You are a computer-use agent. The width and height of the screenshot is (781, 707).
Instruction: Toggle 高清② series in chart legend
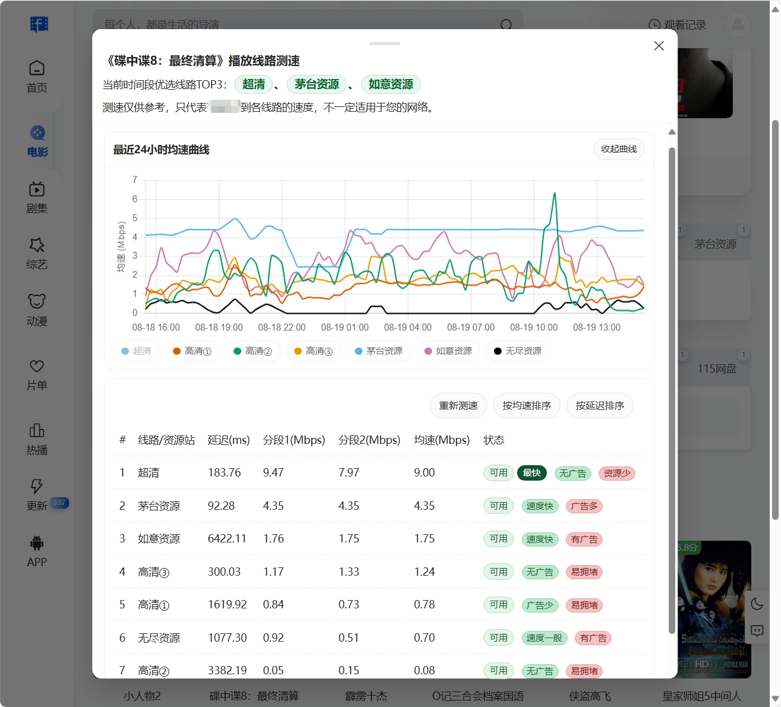[x=253, y=351]
